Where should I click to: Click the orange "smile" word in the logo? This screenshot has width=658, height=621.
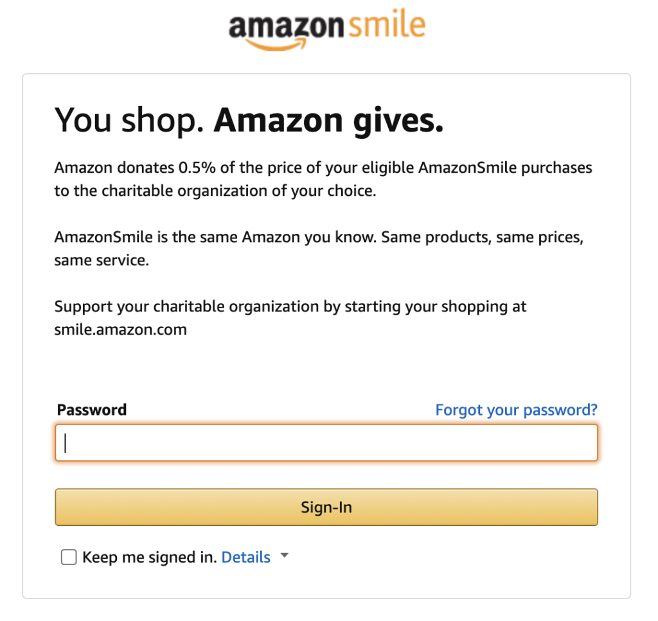(387, 24)
